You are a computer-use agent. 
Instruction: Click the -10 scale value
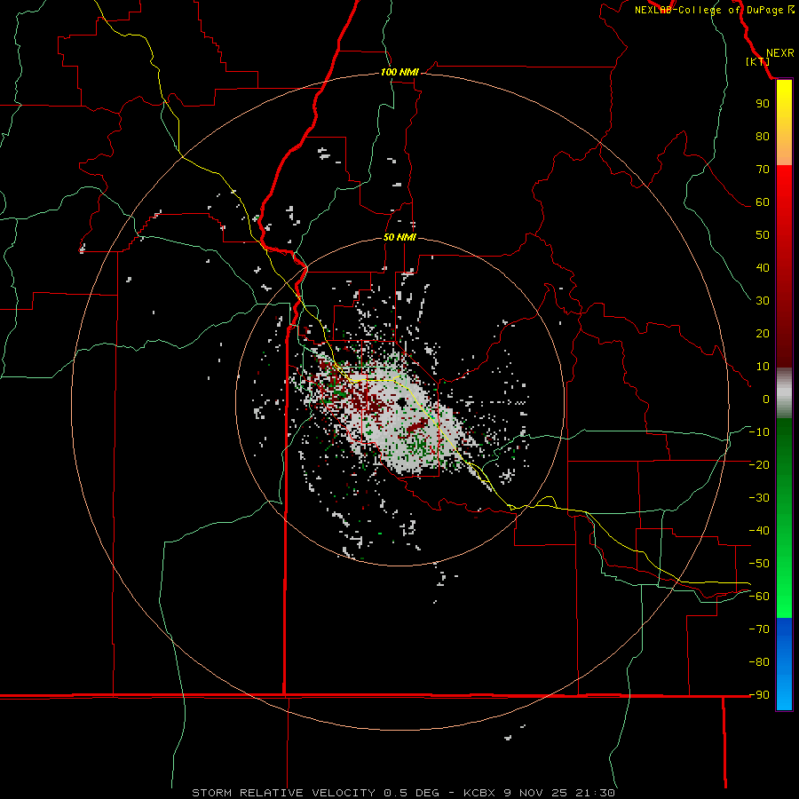coord(759,432)
